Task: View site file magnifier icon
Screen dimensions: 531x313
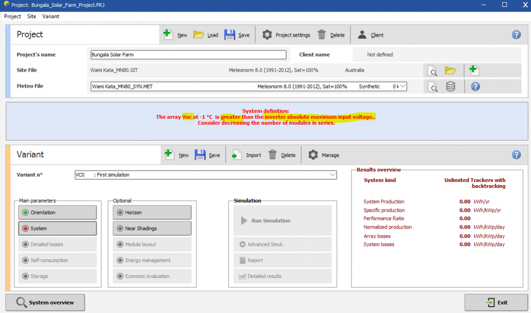Action: (x=433, y=71)
